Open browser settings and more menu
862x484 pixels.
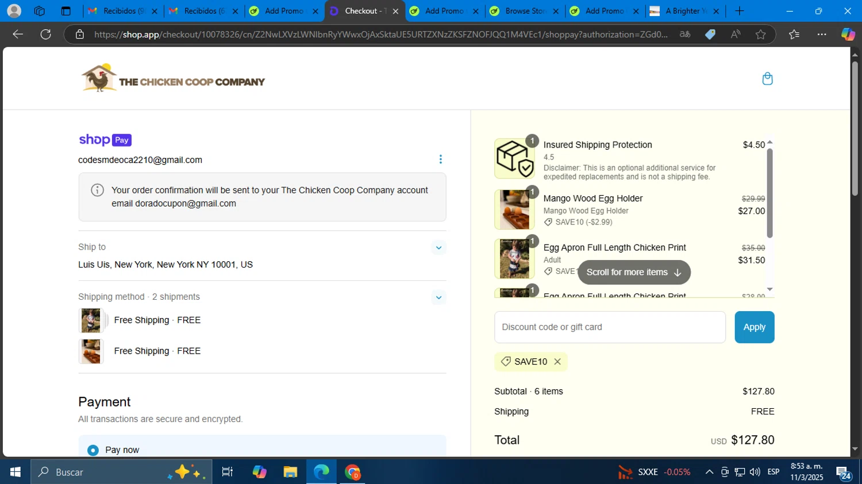822,34
